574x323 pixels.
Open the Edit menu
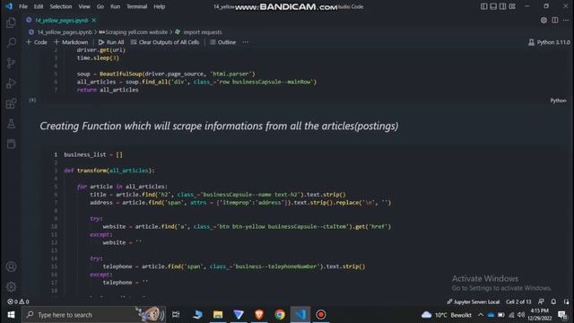[39, 6]
